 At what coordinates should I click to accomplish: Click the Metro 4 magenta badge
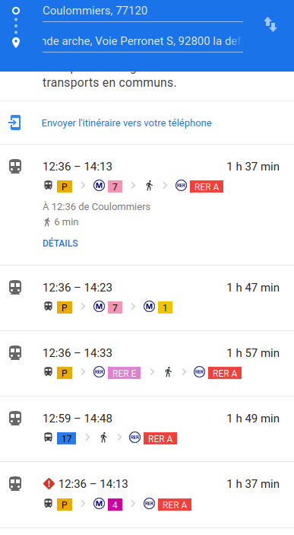(x=115, y=505)
